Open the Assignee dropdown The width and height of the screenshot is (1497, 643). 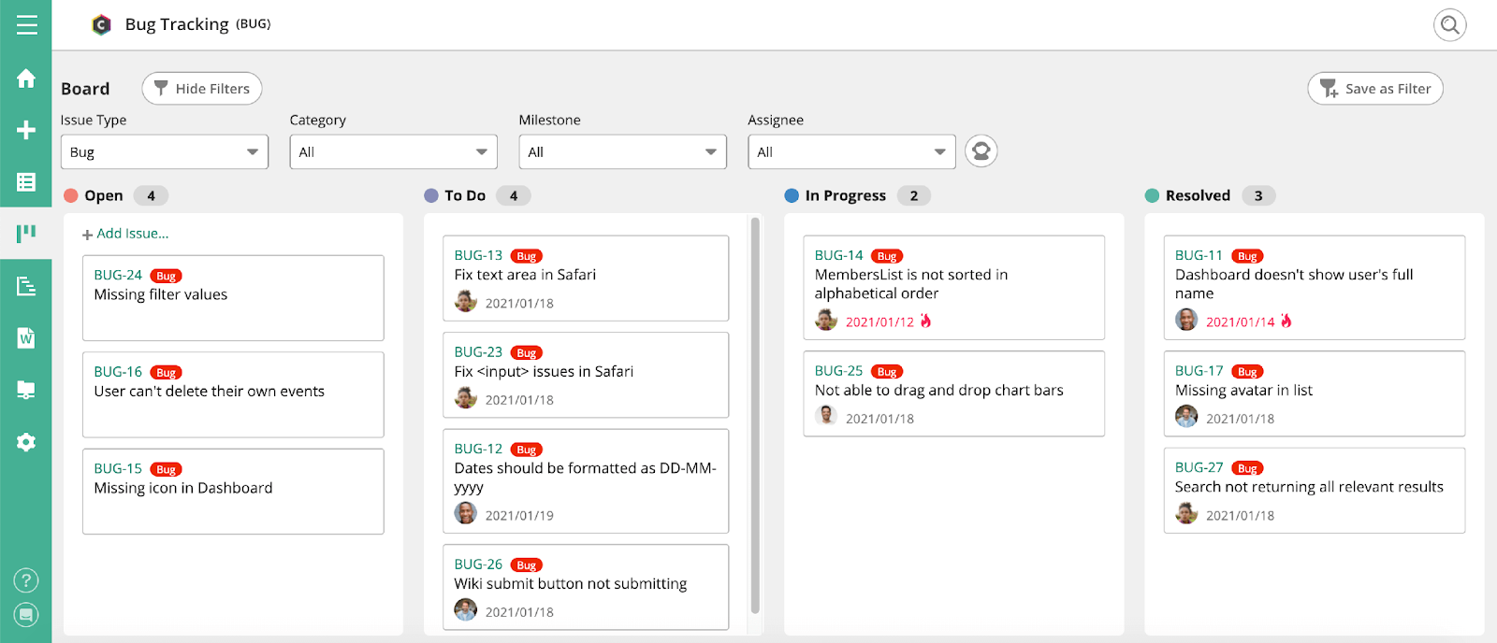coord(850,152)
